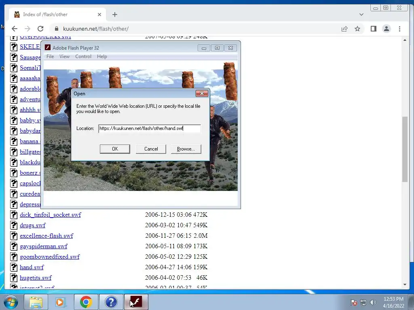The image size is (414, 310).
Task: Toggle Chrome side panel
Action: [x=373, y=29]
